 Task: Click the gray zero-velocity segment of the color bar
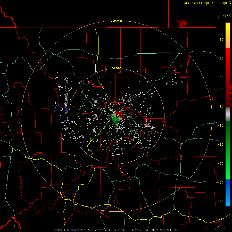pos(228,114)
